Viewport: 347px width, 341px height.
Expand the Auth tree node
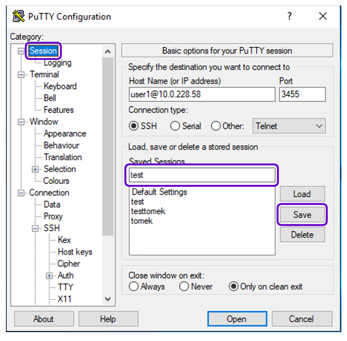point(49,276)
